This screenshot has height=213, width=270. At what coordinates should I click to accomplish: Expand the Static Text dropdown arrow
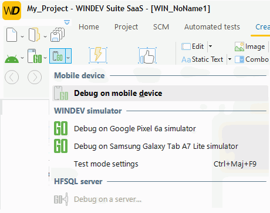230,59
